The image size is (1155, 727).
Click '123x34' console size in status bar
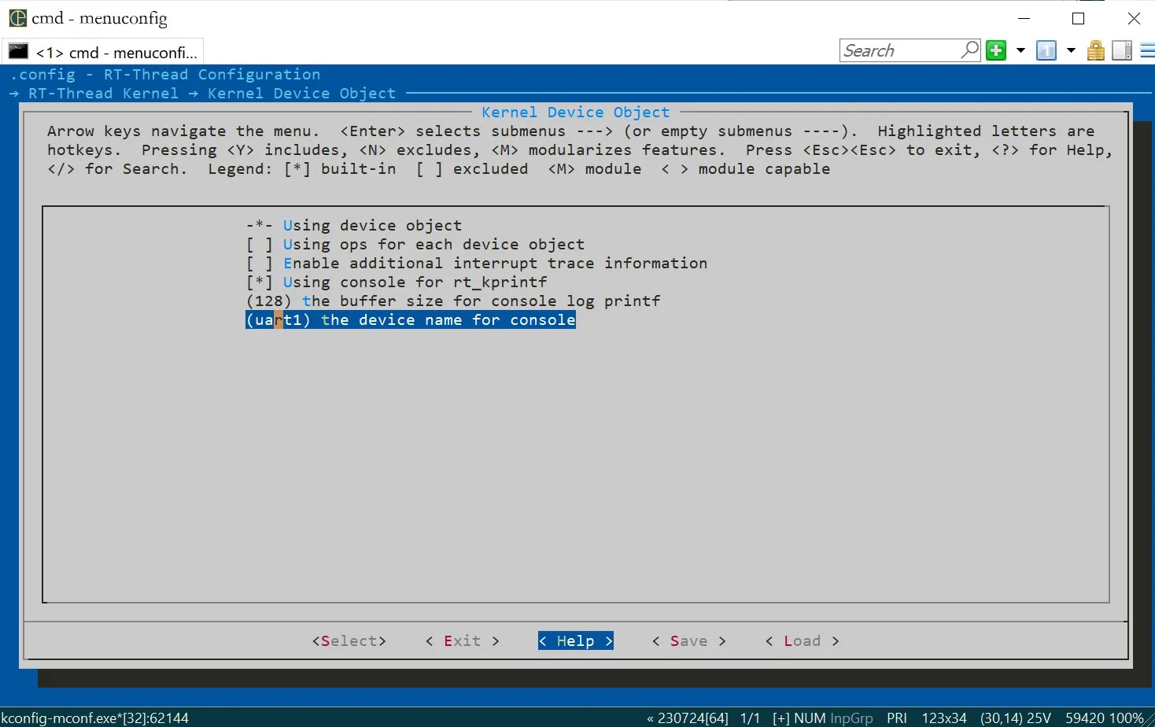[944, 718]
